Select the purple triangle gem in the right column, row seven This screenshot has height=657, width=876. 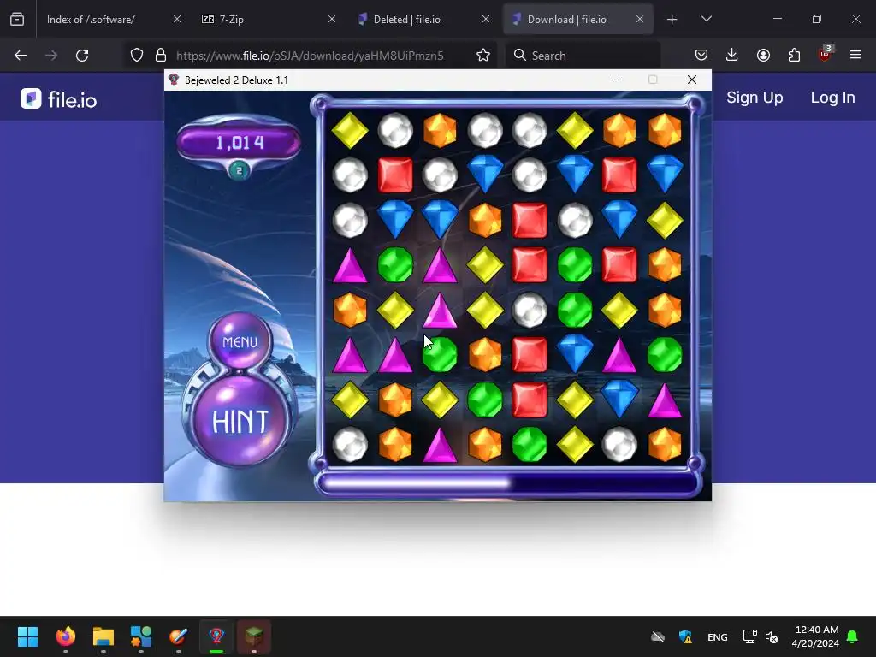pos(664,400)
